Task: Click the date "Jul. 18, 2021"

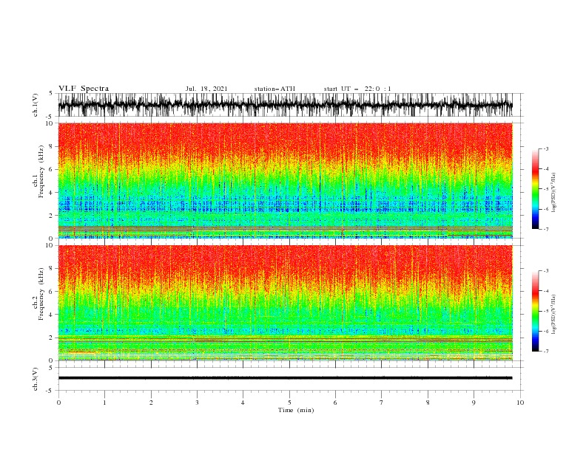Action: 206,89
